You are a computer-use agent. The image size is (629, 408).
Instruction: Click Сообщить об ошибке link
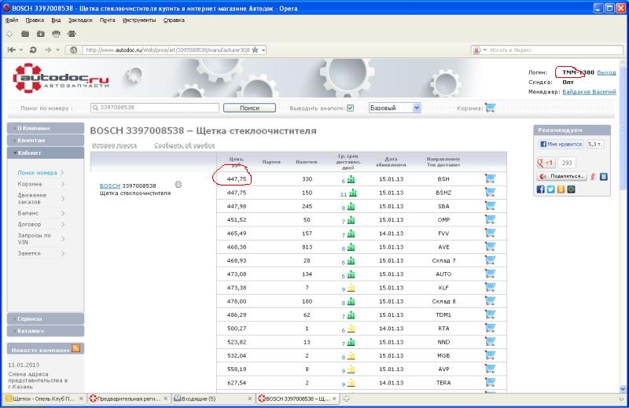coord(185,145)
